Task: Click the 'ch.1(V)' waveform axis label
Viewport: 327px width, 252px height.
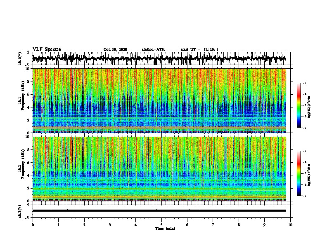Action: (x=20, y=58)
